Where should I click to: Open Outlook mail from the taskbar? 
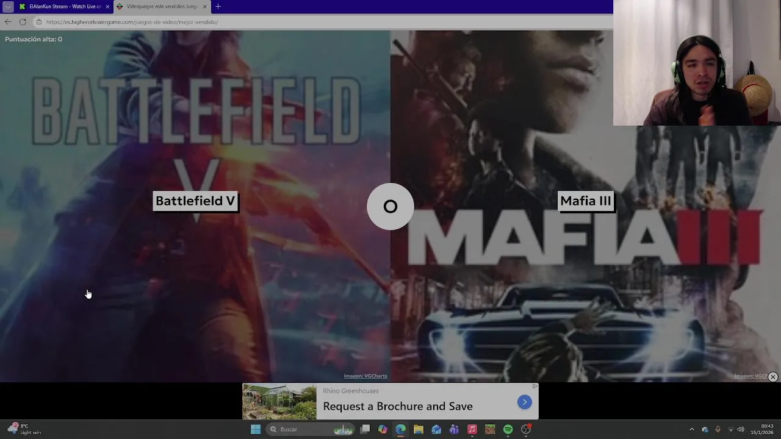click(436, 429)
